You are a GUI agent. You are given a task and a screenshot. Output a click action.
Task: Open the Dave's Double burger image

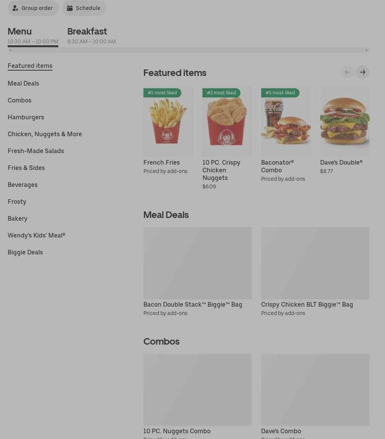click(345, 121)
